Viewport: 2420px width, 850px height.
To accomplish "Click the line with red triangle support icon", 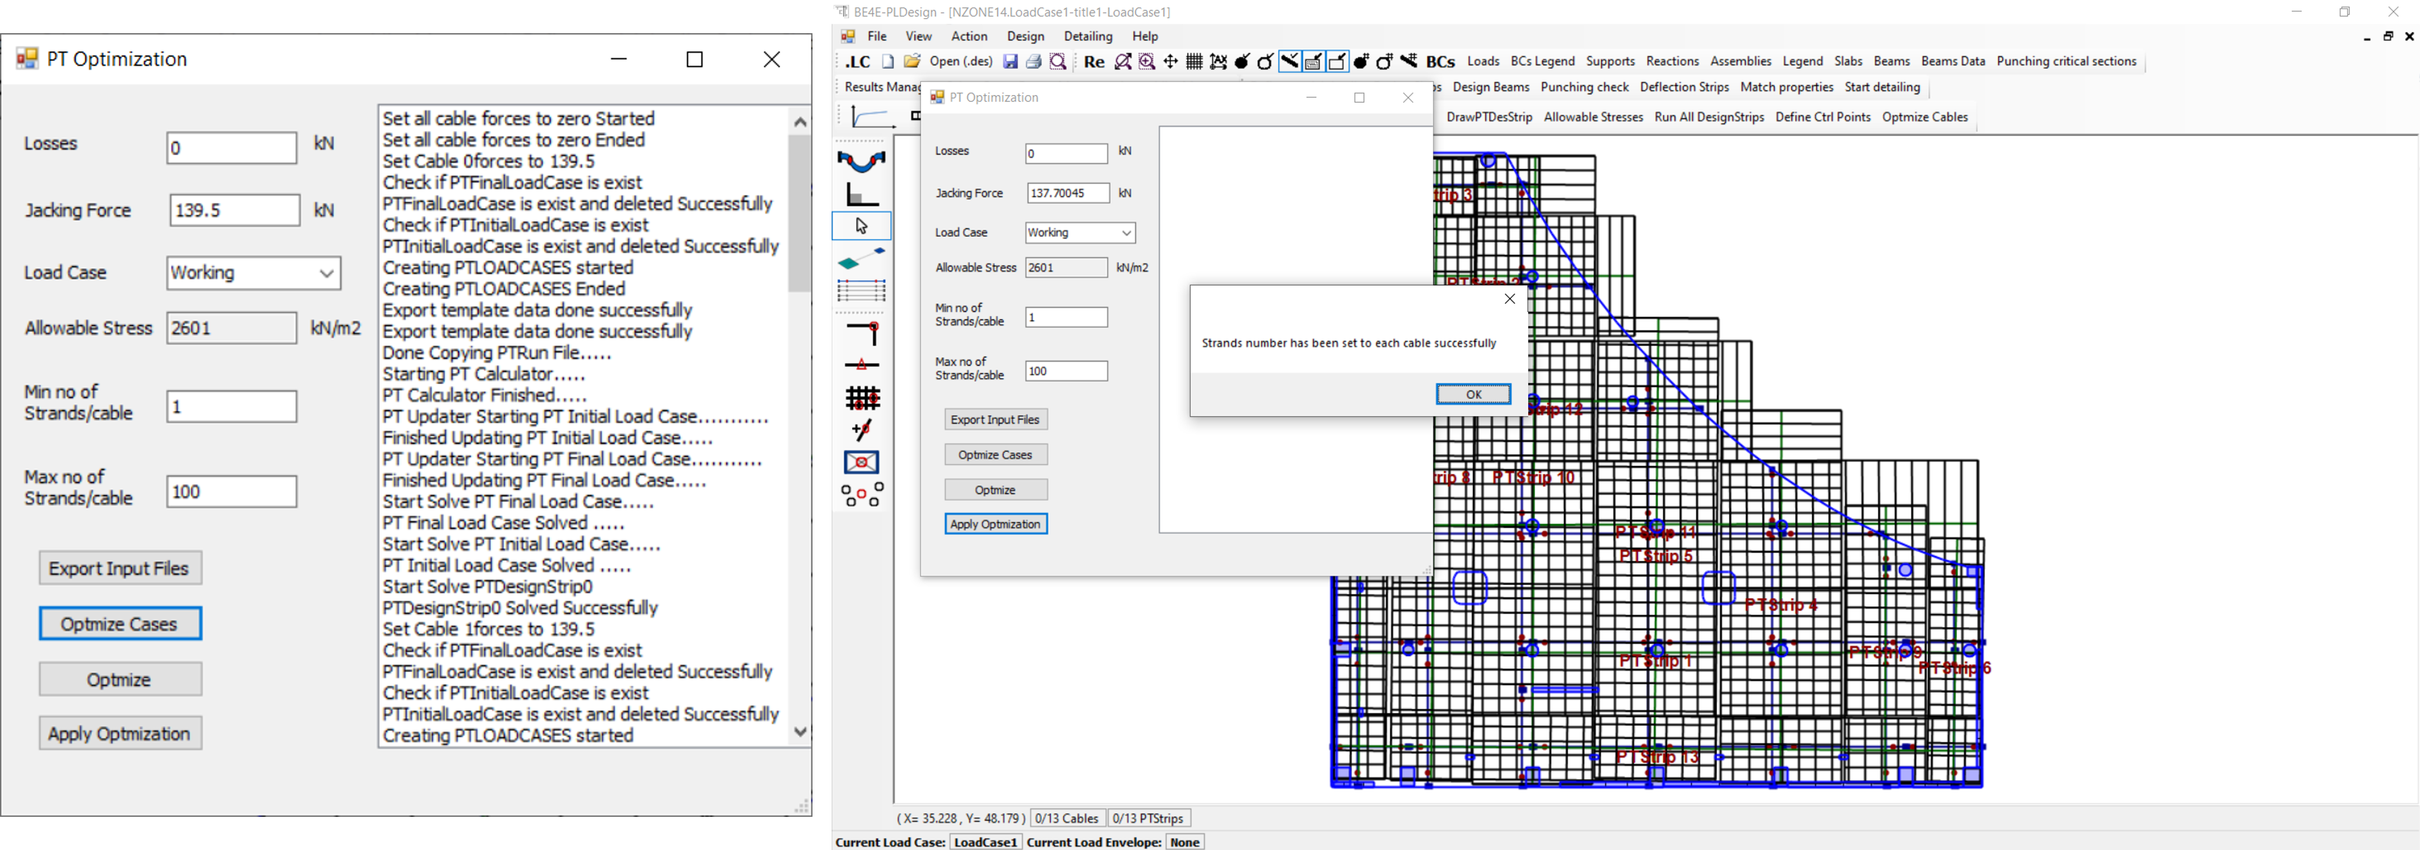I will click(861, 365).
